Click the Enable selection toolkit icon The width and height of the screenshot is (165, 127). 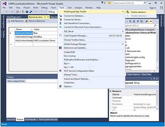(128, 12)
